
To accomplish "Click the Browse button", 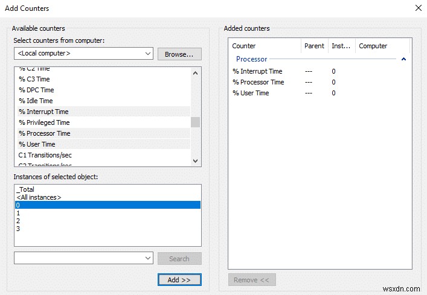I will (179, 54).
